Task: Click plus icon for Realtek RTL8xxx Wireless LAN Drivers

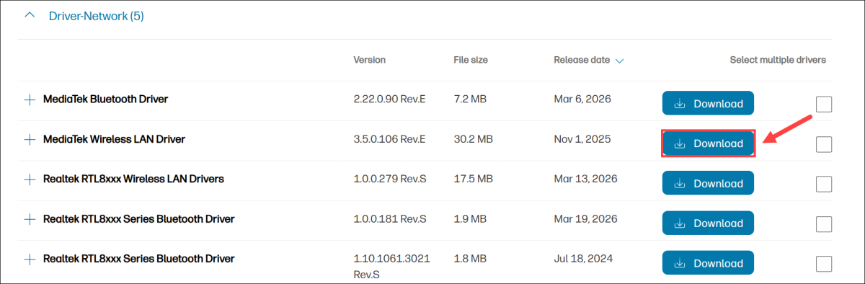Action: point(30,179)
